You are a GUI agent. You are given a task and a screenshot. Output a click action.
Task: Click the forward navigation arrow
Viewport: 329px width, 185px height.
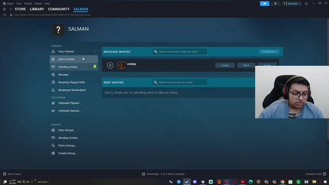click(11, 9)
